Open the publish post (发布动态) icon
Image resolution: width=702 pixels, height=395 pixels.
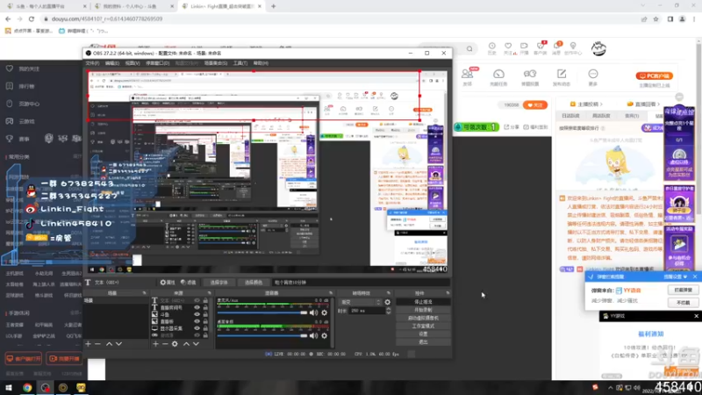[562, 77]
